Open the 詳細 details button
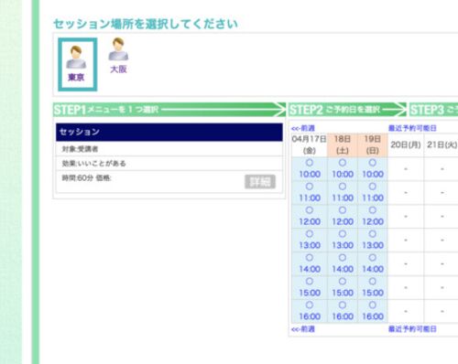Screen dimensions: 458x364 260,182
